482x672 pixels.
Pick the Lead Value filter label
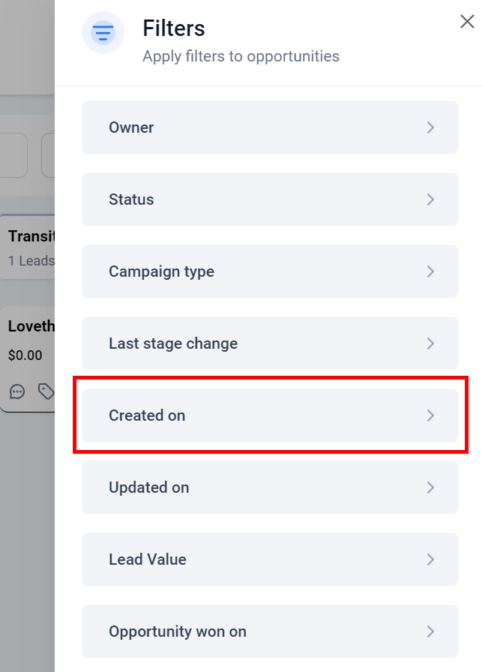[148, 559]
